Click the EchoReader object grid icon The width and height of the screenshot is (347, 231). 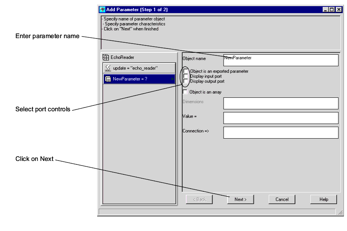click(x=106, y=57)
